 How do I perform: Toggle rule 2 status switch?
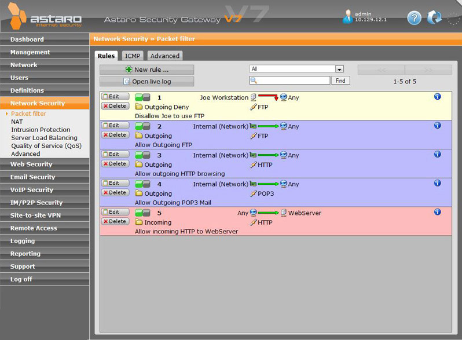click(x=142, y=126)
